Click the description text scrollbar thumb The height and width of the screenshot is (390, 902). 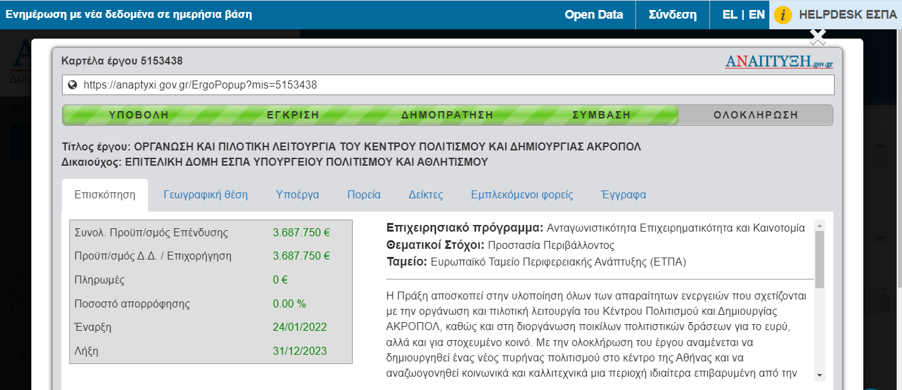click(819, 260)
